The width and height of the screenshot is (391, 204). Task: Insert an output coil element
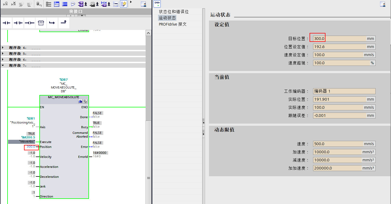(29, 23)
